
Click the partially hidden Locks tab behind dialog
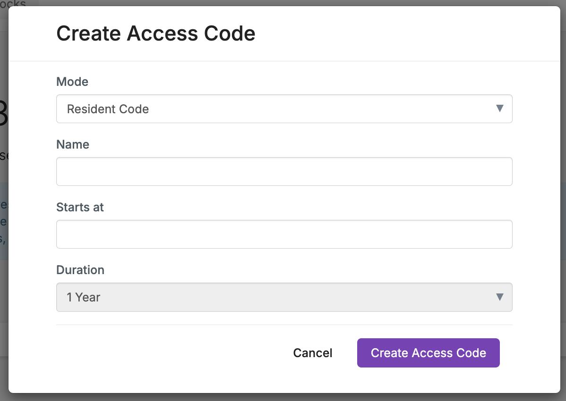click(13, 3)
